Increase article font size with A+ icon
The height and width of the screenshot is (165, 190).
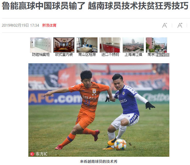click(x=180, y=25)
